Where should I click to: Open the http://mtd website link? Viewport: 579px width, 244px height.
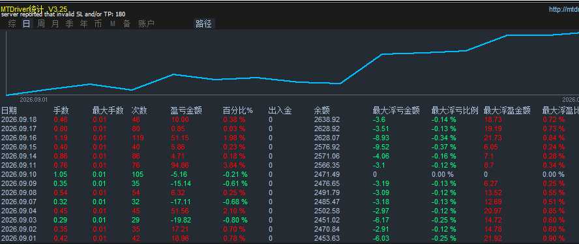click(564, 10)
